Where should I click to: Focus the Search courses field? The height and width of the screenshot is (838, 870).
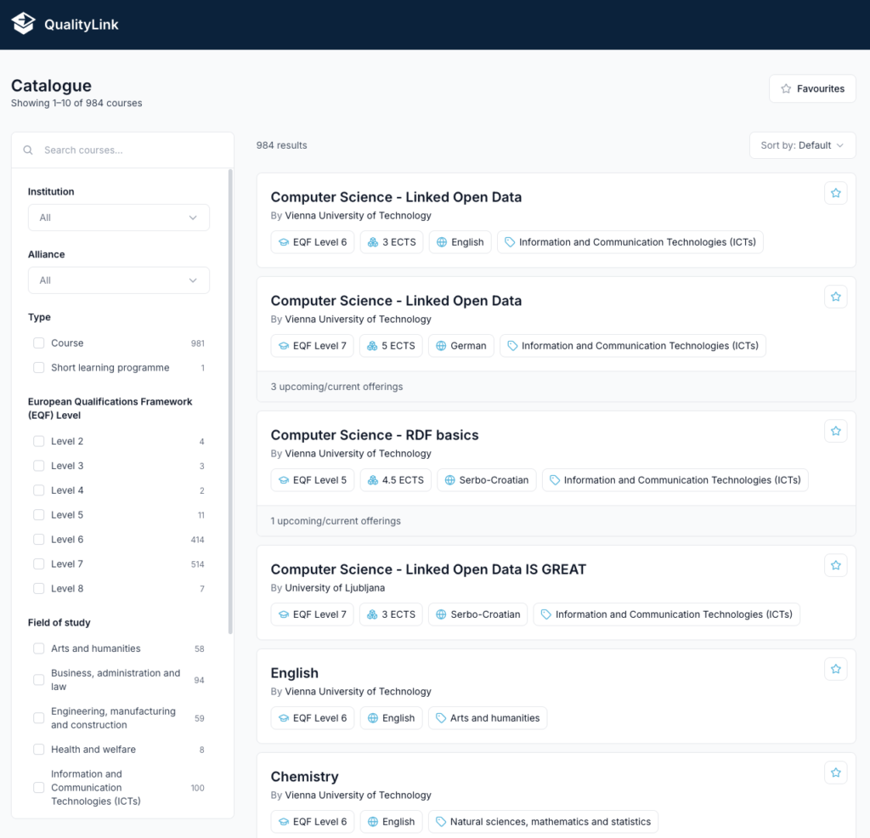coord(122,150)
